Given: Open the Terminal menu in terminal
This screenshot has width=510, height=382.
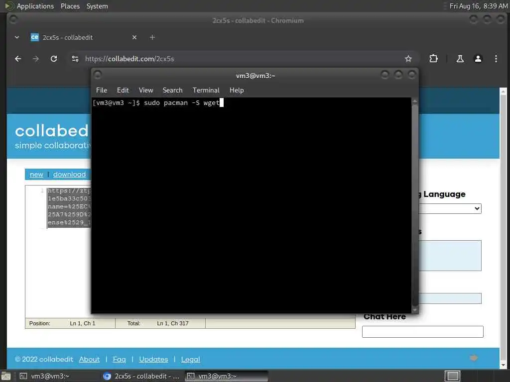Looking at the screenshot, I should click(x=206, y=91).
